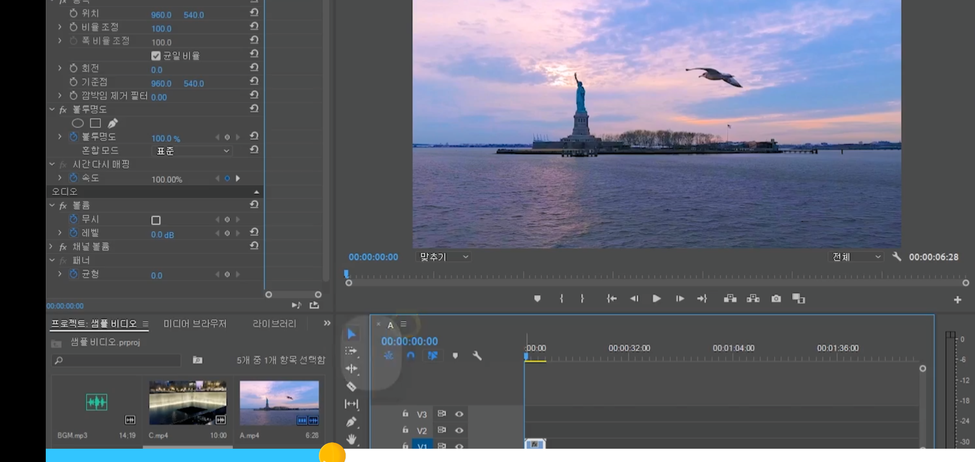The height and width of the screenshot is (462, 975).
Task: Reset the 회전 parameter
Action: click(x=254, y=68)
